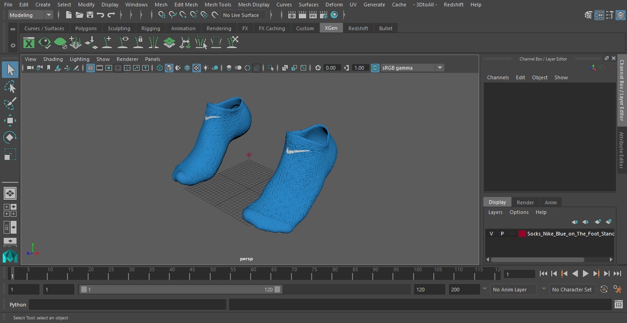Viewport: 627px width, 323px height.
Task: Open the No Character Set dropdown
Action: point(572,290)
